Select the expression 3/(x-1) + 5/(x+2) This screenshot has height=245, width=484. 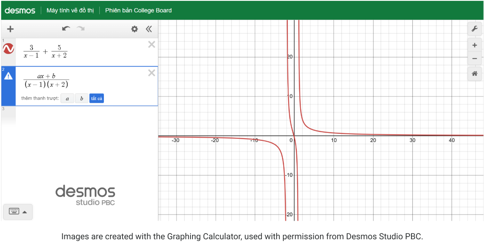click(x=46, y=51)
